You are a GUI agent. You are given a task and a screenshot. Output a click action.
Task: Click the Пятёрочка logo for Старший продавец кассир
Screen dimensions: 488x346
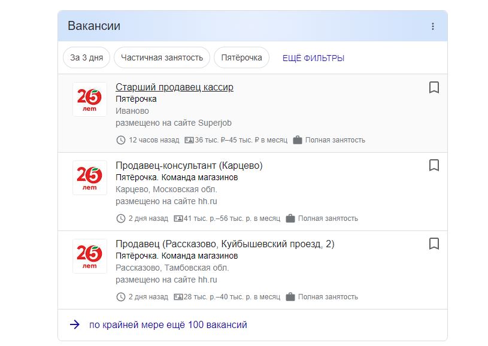(x=90, y=99)
